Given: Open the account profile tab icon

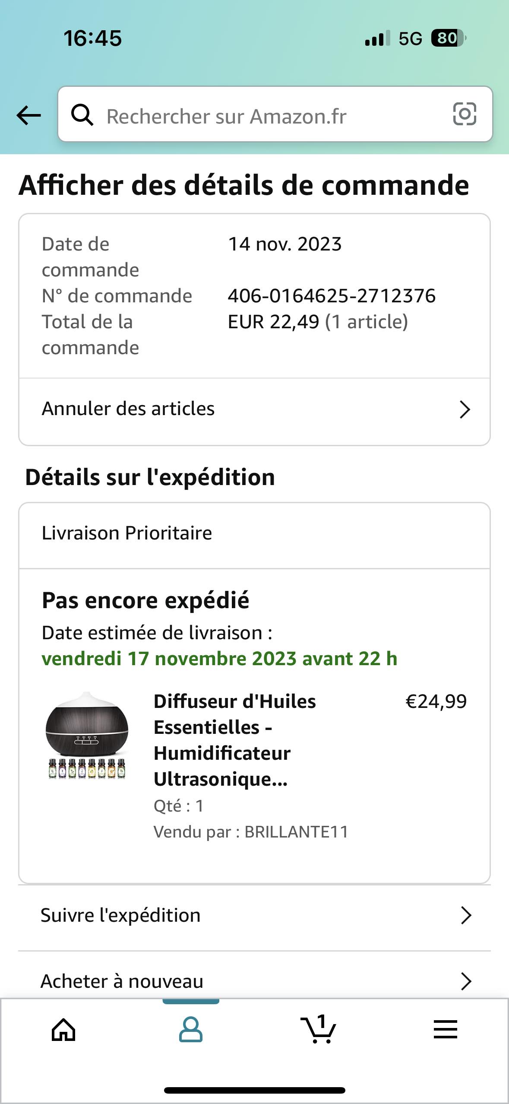Looking at the screenshot, I should (x=191, y=1029).
